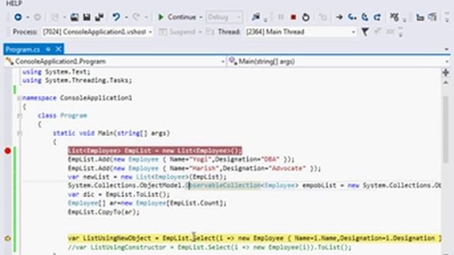Click the 'var newList' code line
454x255 pixels.
click(x=147, y=177)
